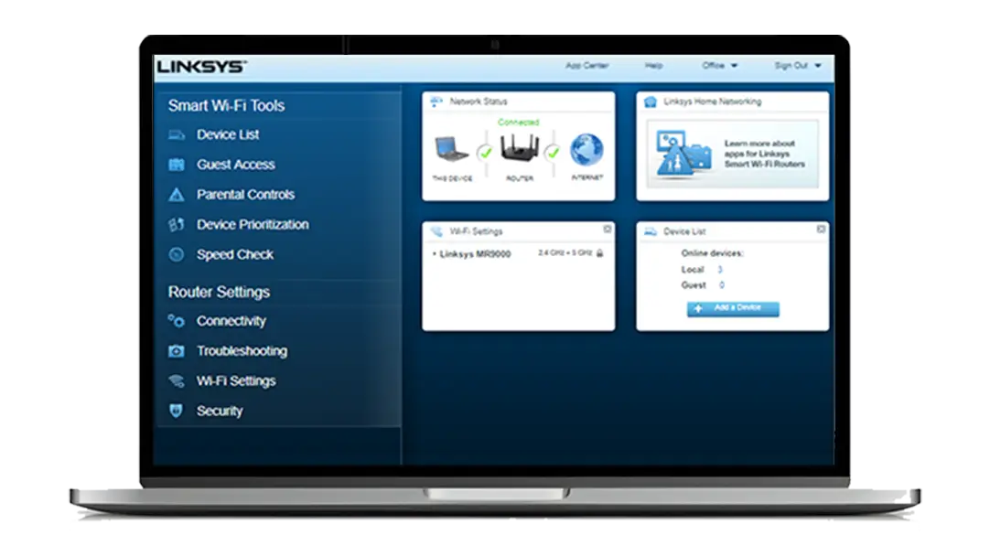Select the Troubleshooting camera icon
The height and width of the screenshot is (556, 990).
point(177,351)
